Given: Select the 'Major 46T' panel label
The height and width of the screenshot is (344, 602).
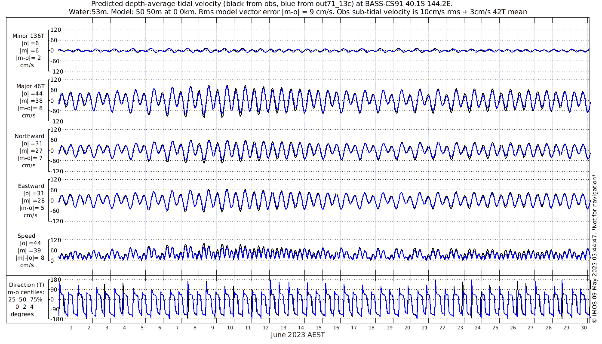Looking at the screenshot, I should pyautogui.click(x=29, y=86).
